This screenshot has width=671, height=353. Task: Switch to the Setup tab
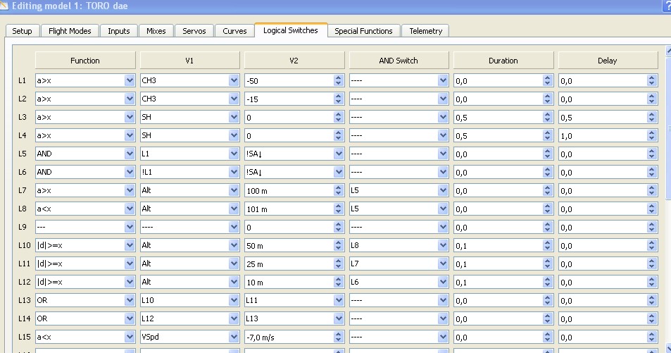click(x=22, y=31)
